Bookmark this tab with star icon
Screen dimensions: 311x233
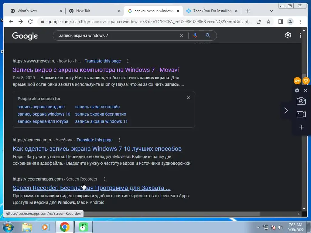click(268, 22)
